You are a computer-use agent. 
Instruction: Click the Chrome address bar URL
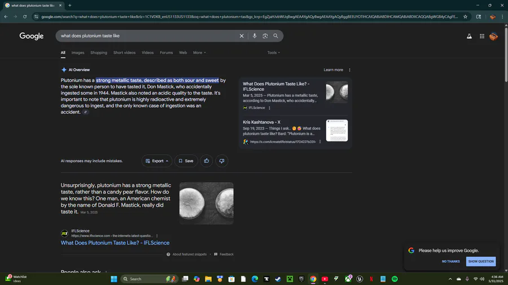point(249,17)
